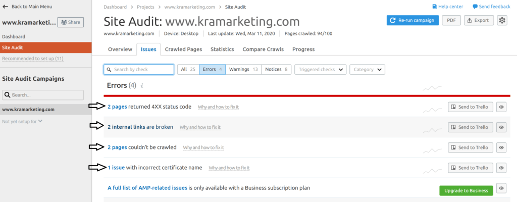Toggle eye icon for incorrect certificate name row
The height and width of the screenshot is (202, 517).
click(501, 168)
